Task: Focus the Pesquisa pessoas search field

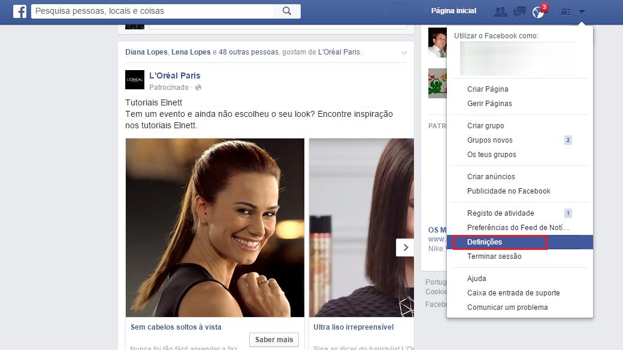Action: point(153,11)
